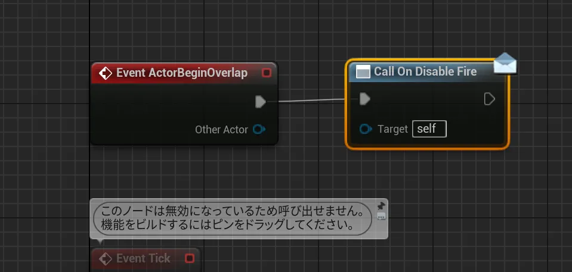Click red delegate pin on Event Tick
The width and height of the screenshot is (572, 272).
coord(190,259)
